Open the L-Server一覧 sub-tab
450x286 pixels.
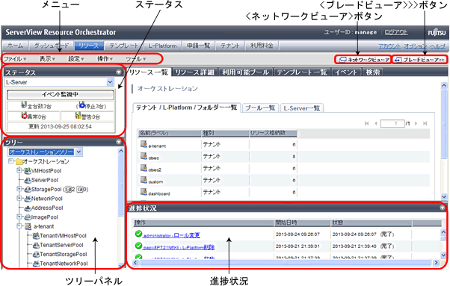point(302,108)
